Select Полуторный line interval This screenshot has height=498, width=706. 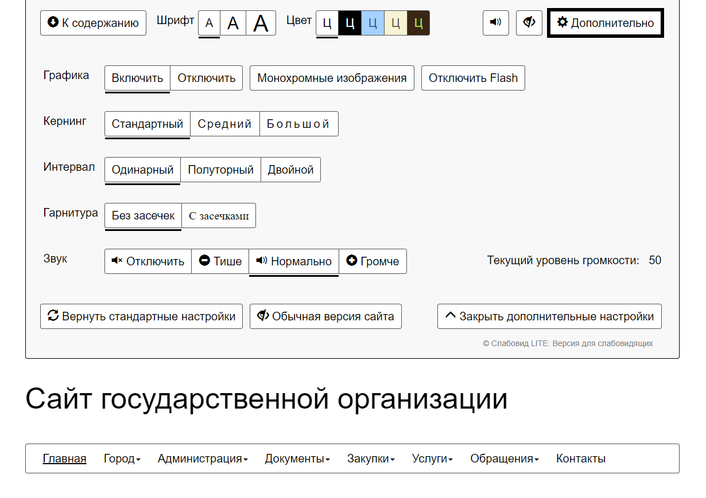[x=220, y=170]
